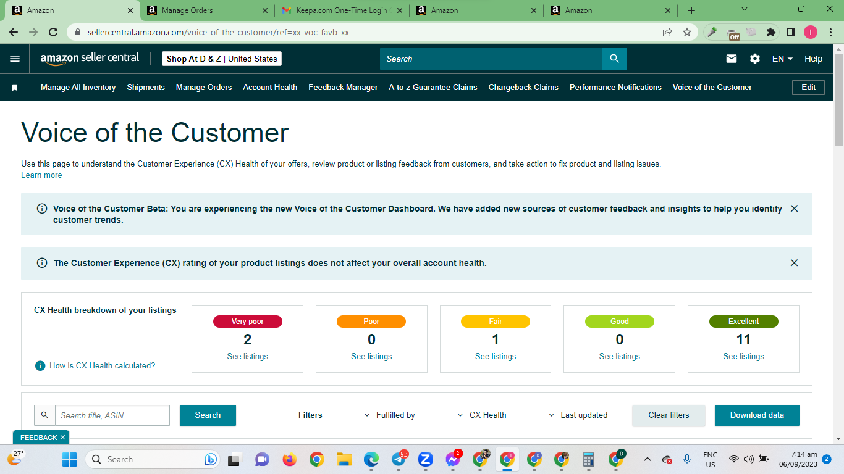Click the Chrome profile avatar
The width and height of the screenshot is (844, 474).
coord(811,32)
